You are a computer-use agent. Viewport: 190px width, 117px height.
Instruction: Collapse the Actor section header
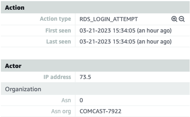13,66
